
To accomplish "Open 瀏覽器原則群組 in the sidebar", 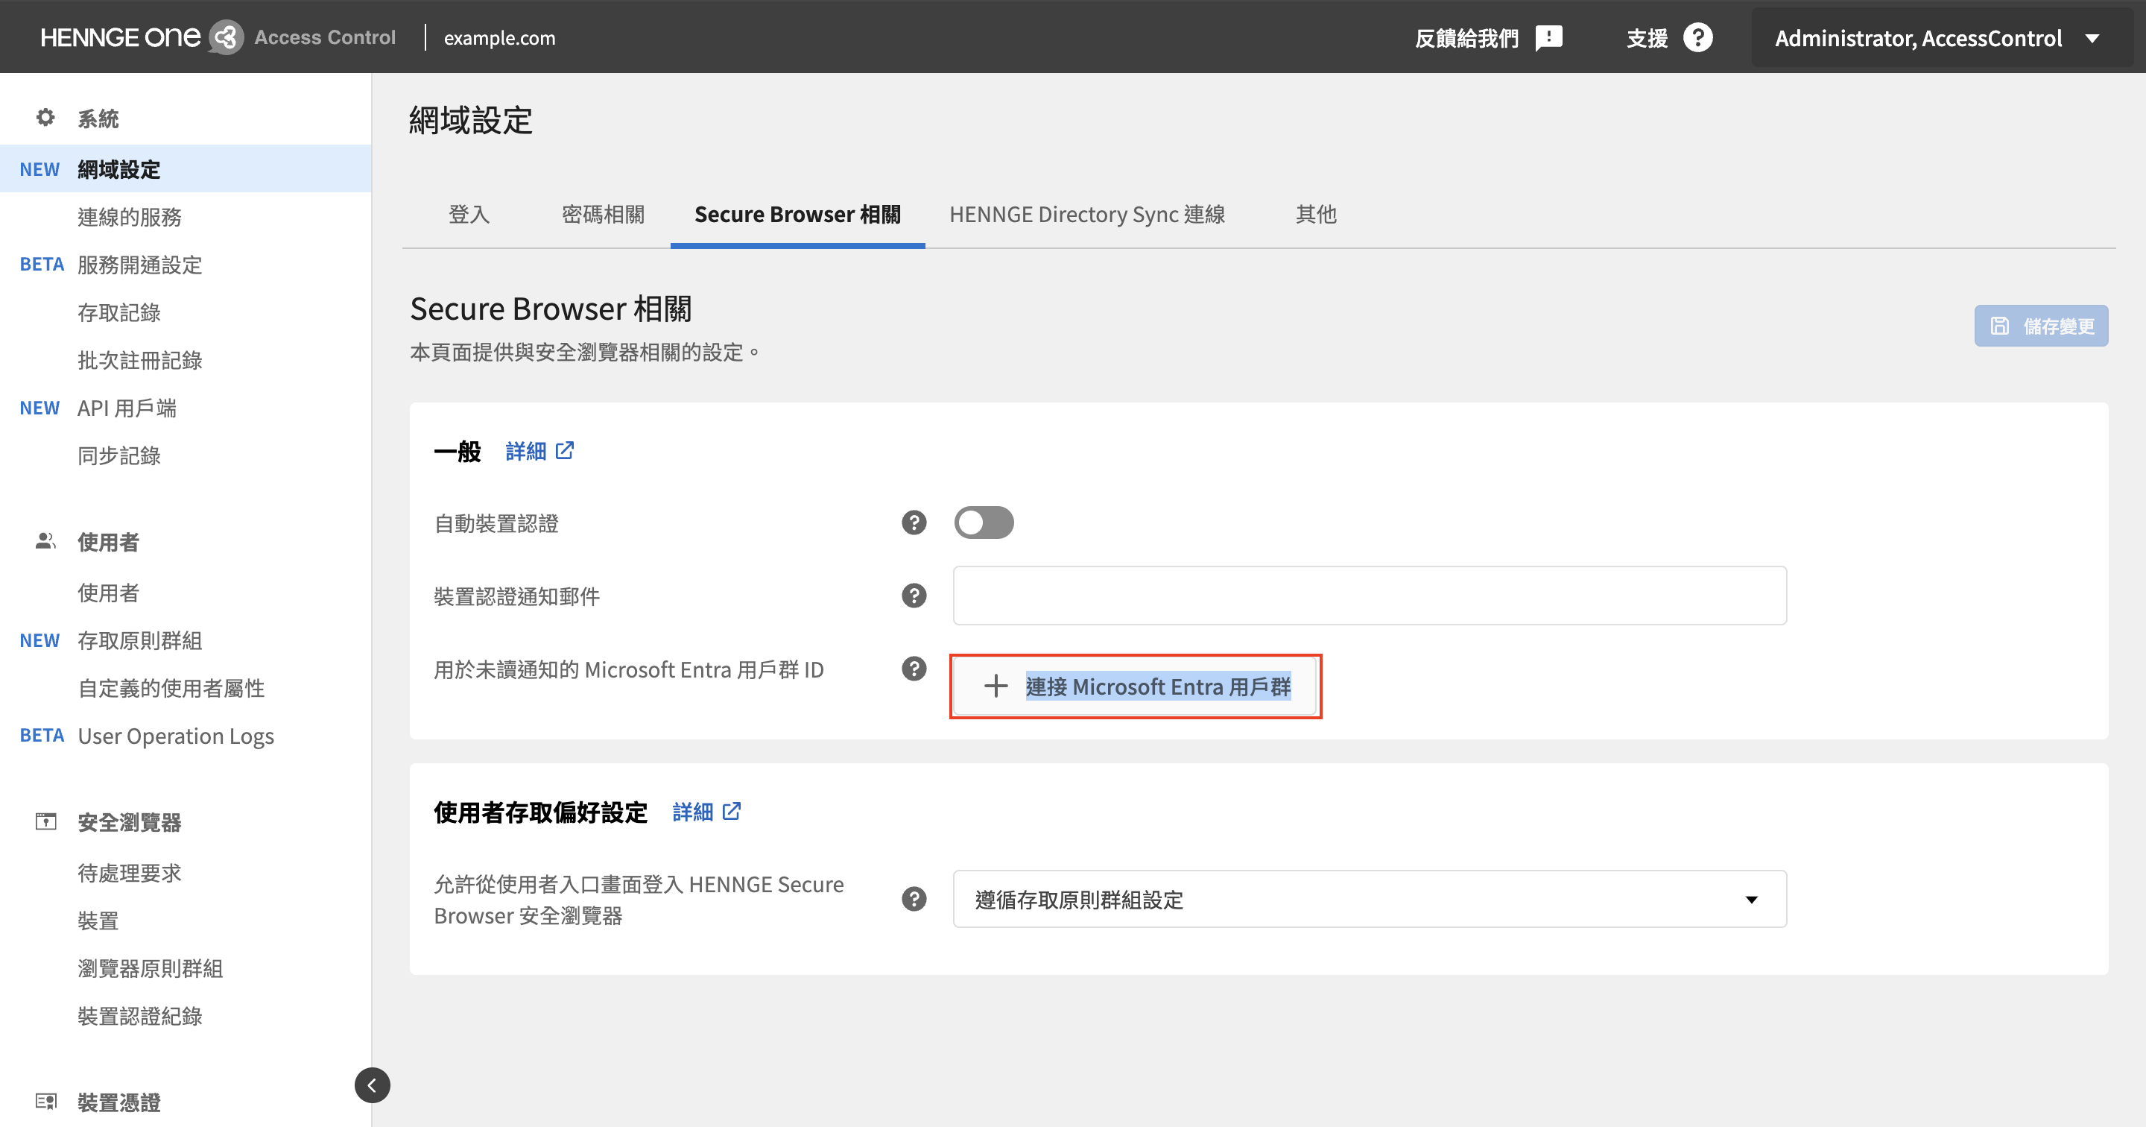I will click(x=150, y=967).
